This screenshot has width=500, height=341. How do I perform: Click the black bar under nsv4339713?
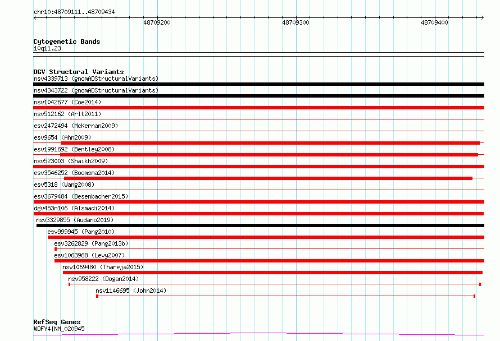click(x=258, y=84)
